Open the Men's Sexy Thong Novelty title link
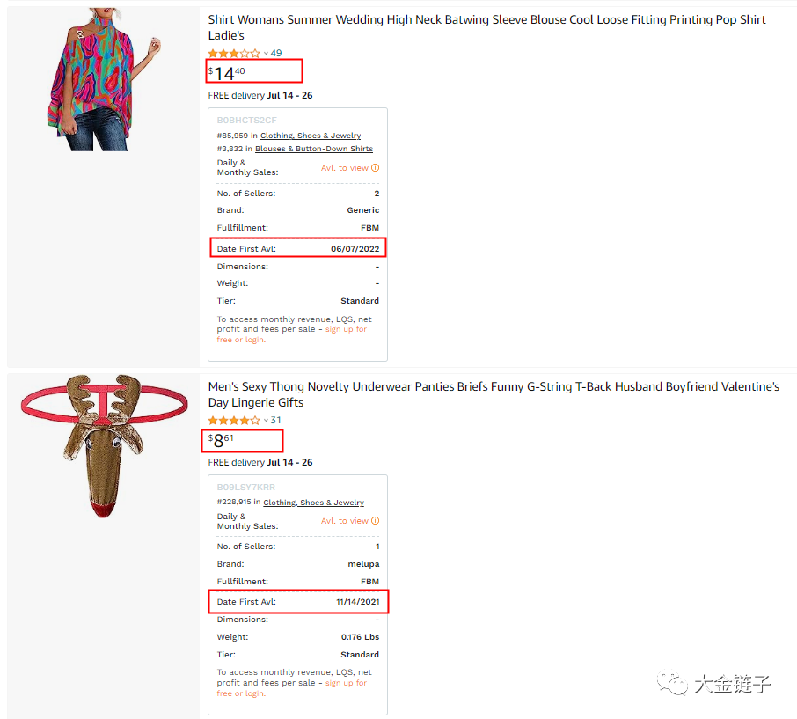Viewport: 797px width, 719px height. (494, 394)
